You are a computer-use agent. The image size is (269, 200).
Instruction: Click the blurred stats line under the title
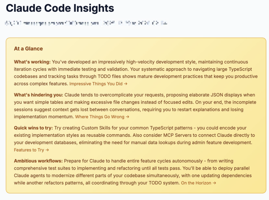pyautogui.click(x=86, y=23)
